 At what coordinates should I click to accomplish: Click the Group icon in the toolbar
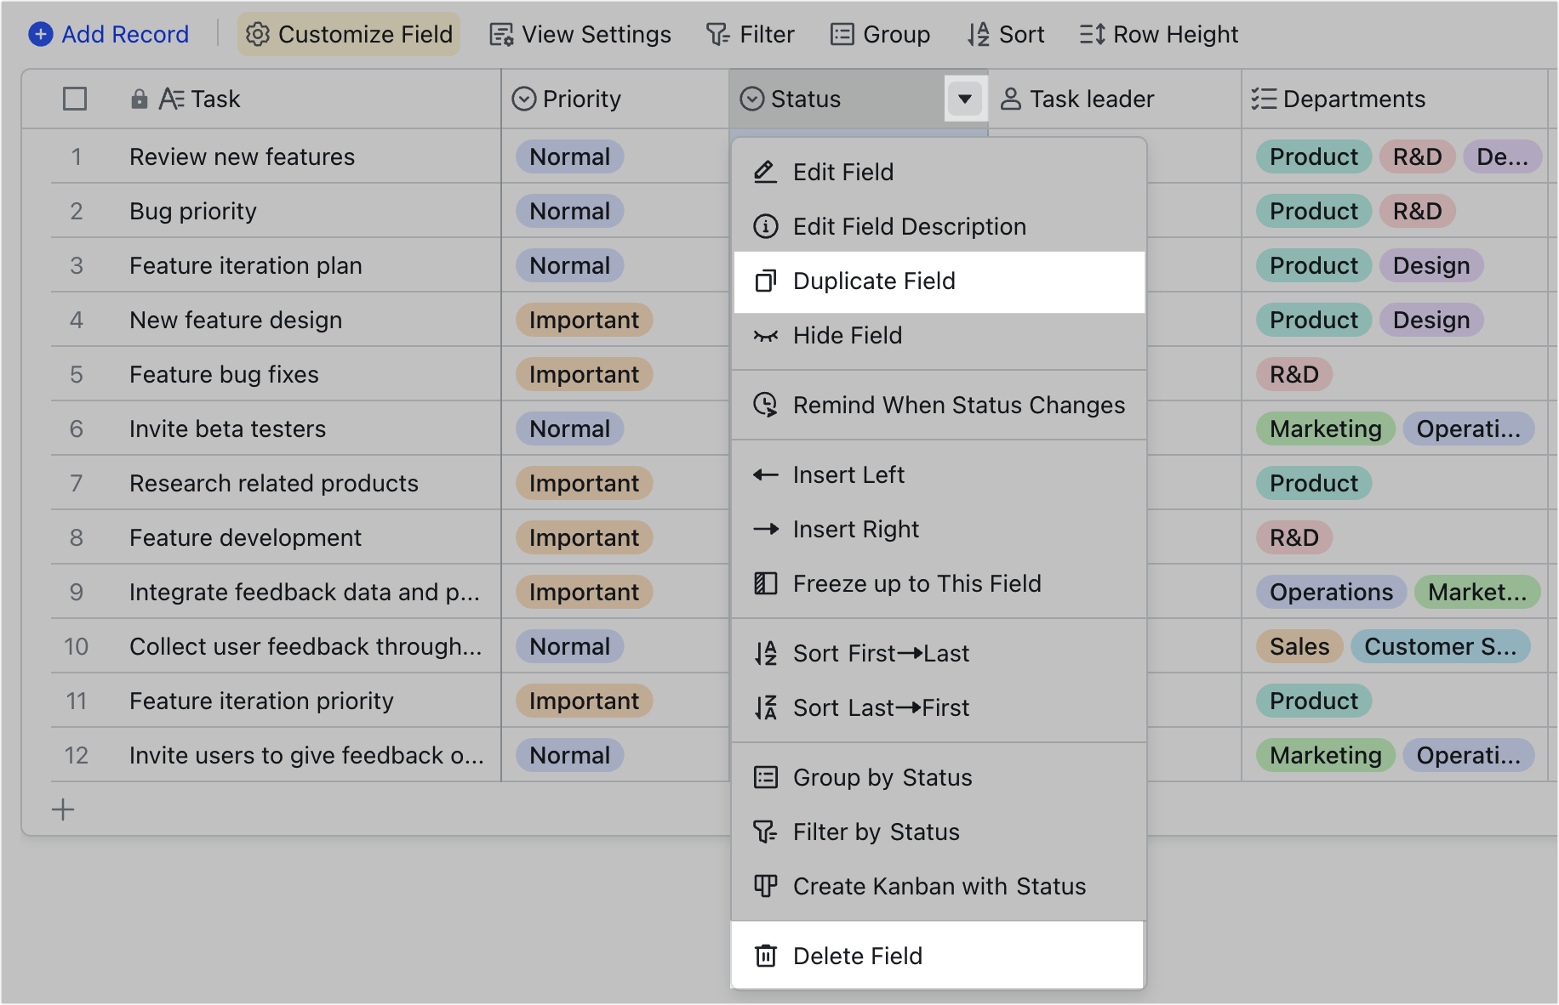842,34
